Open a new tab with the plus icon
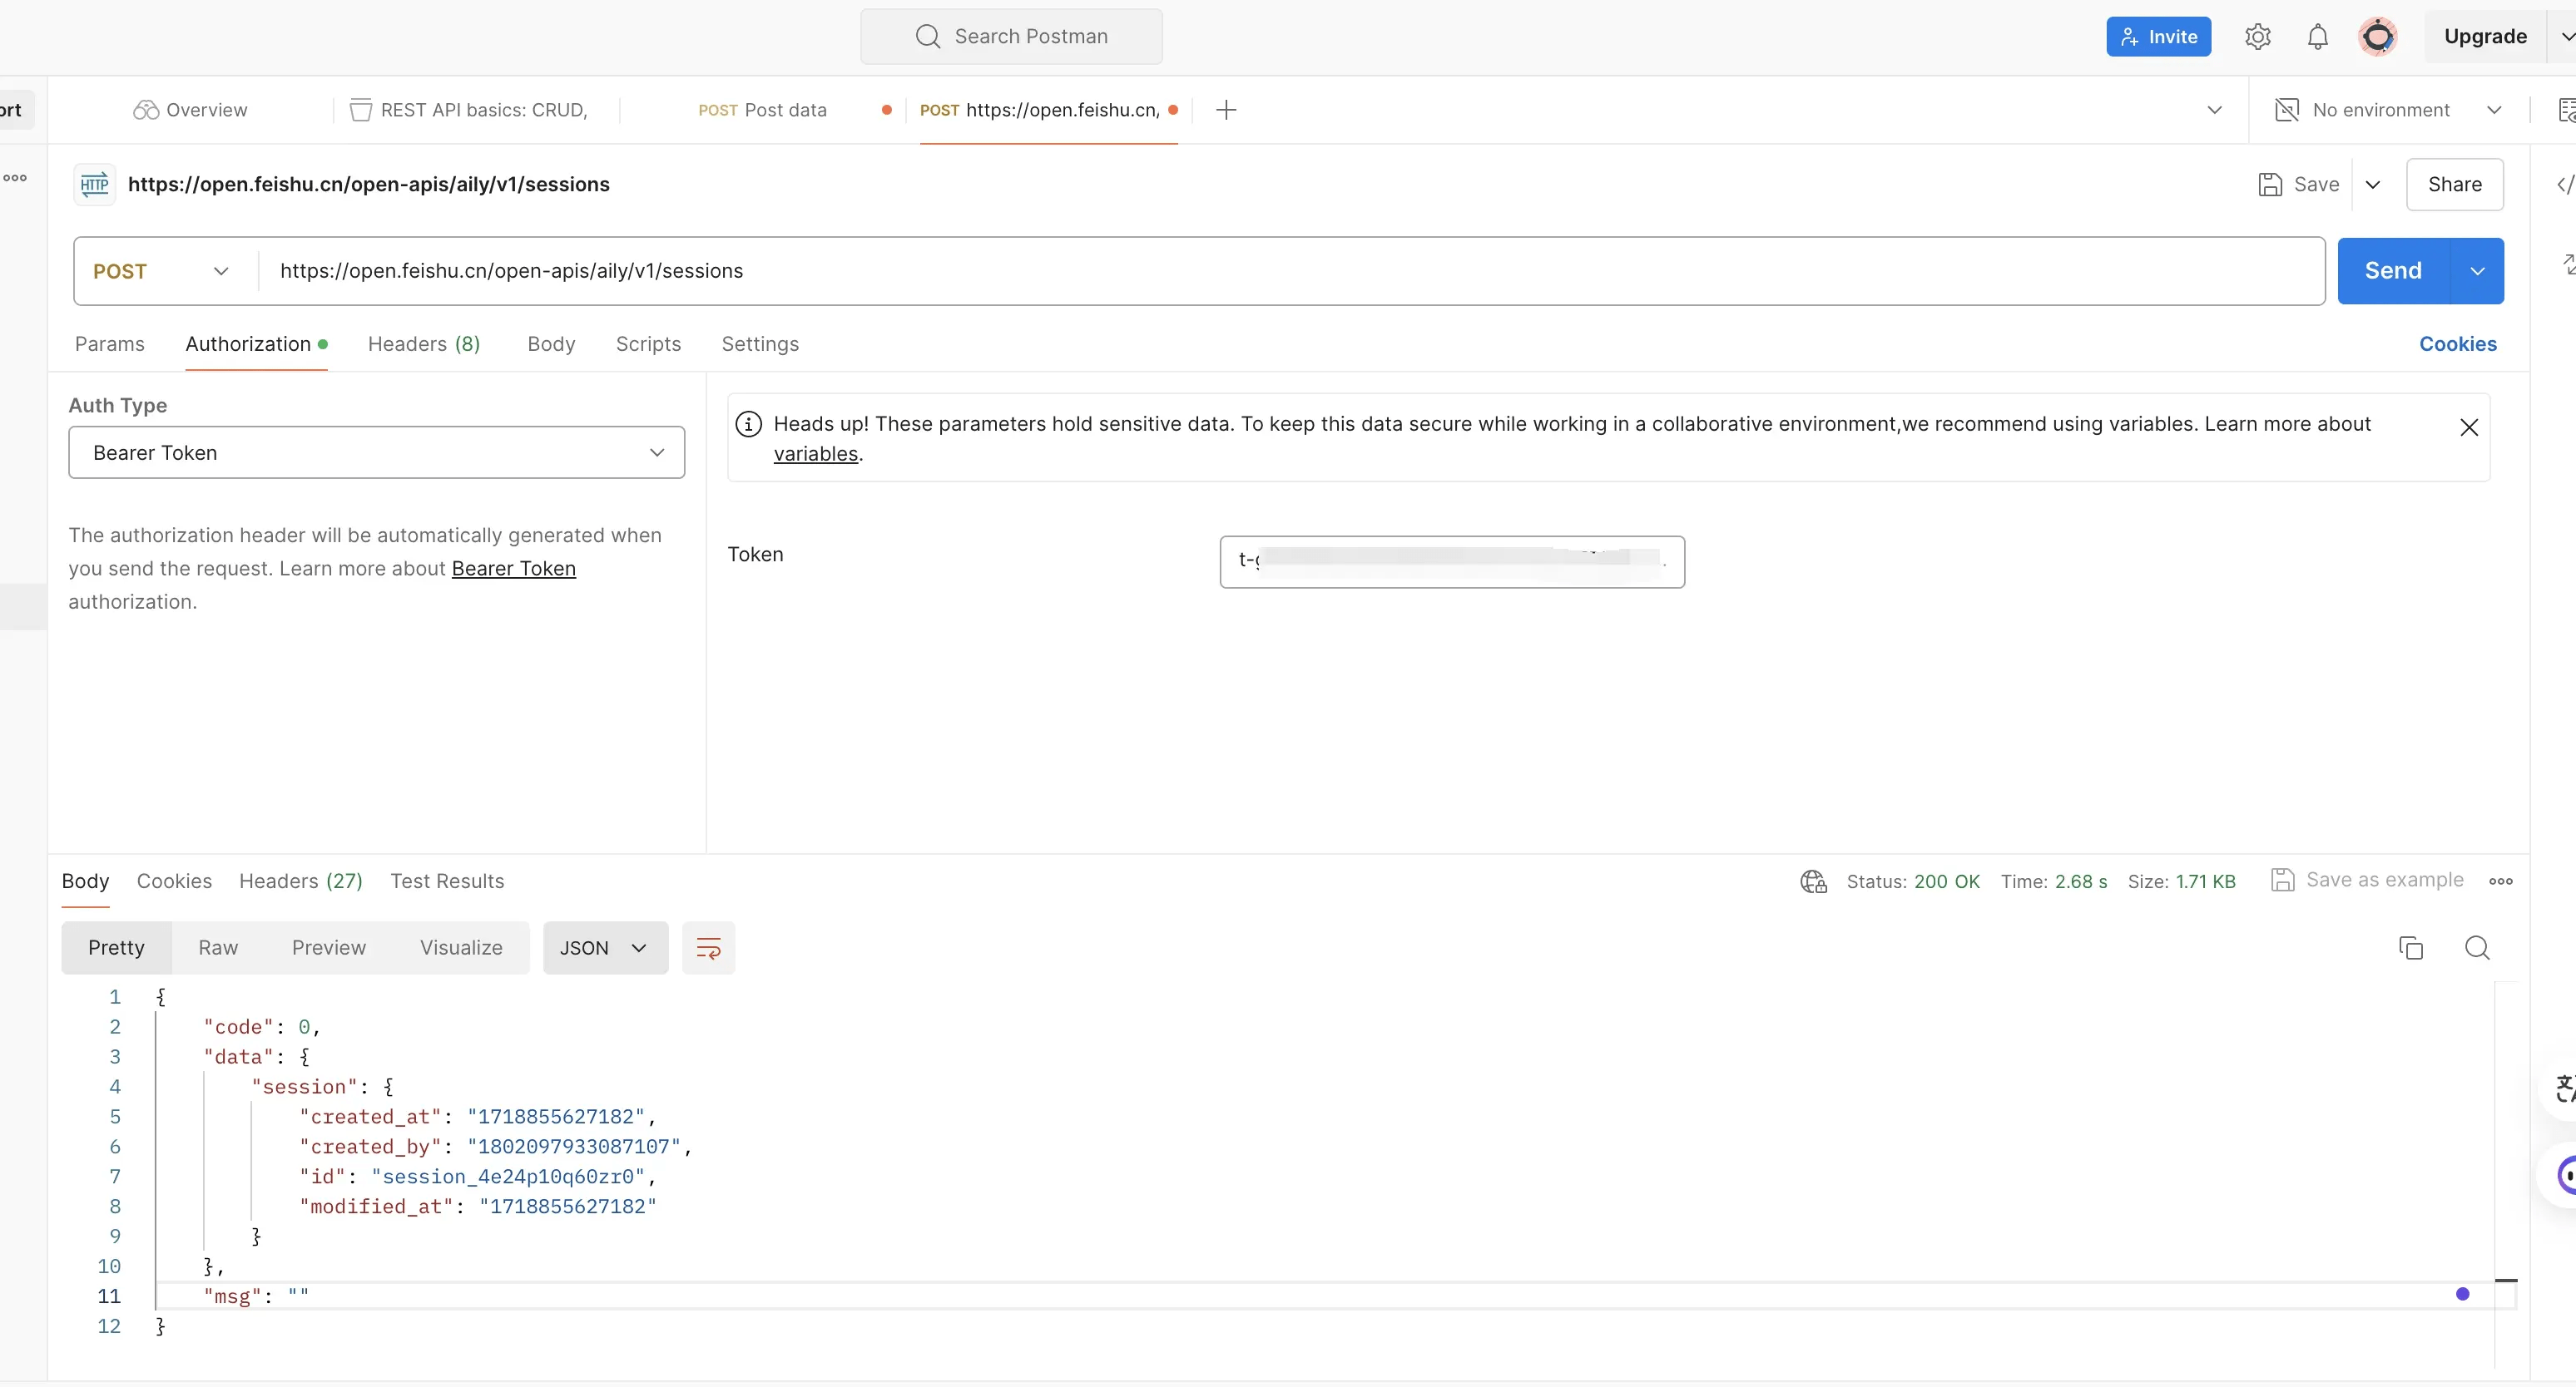The width and height of the screenshot is (2576, 1387). (x=1226, y=110)
